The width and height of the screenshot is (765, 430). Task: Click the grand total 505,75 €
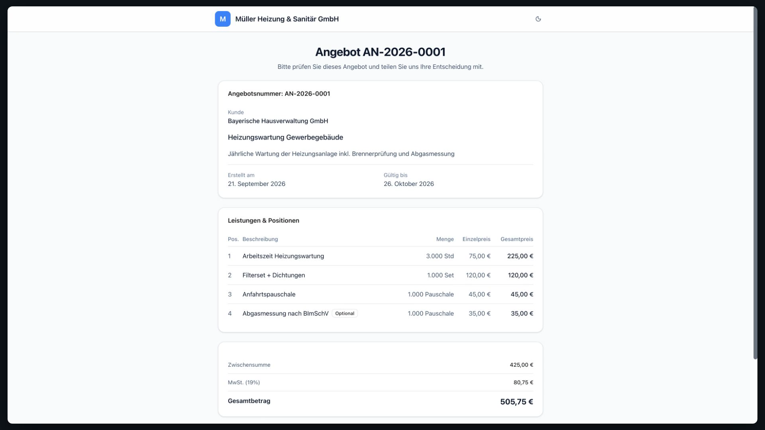pyautogui.click(x=516, y=402)
